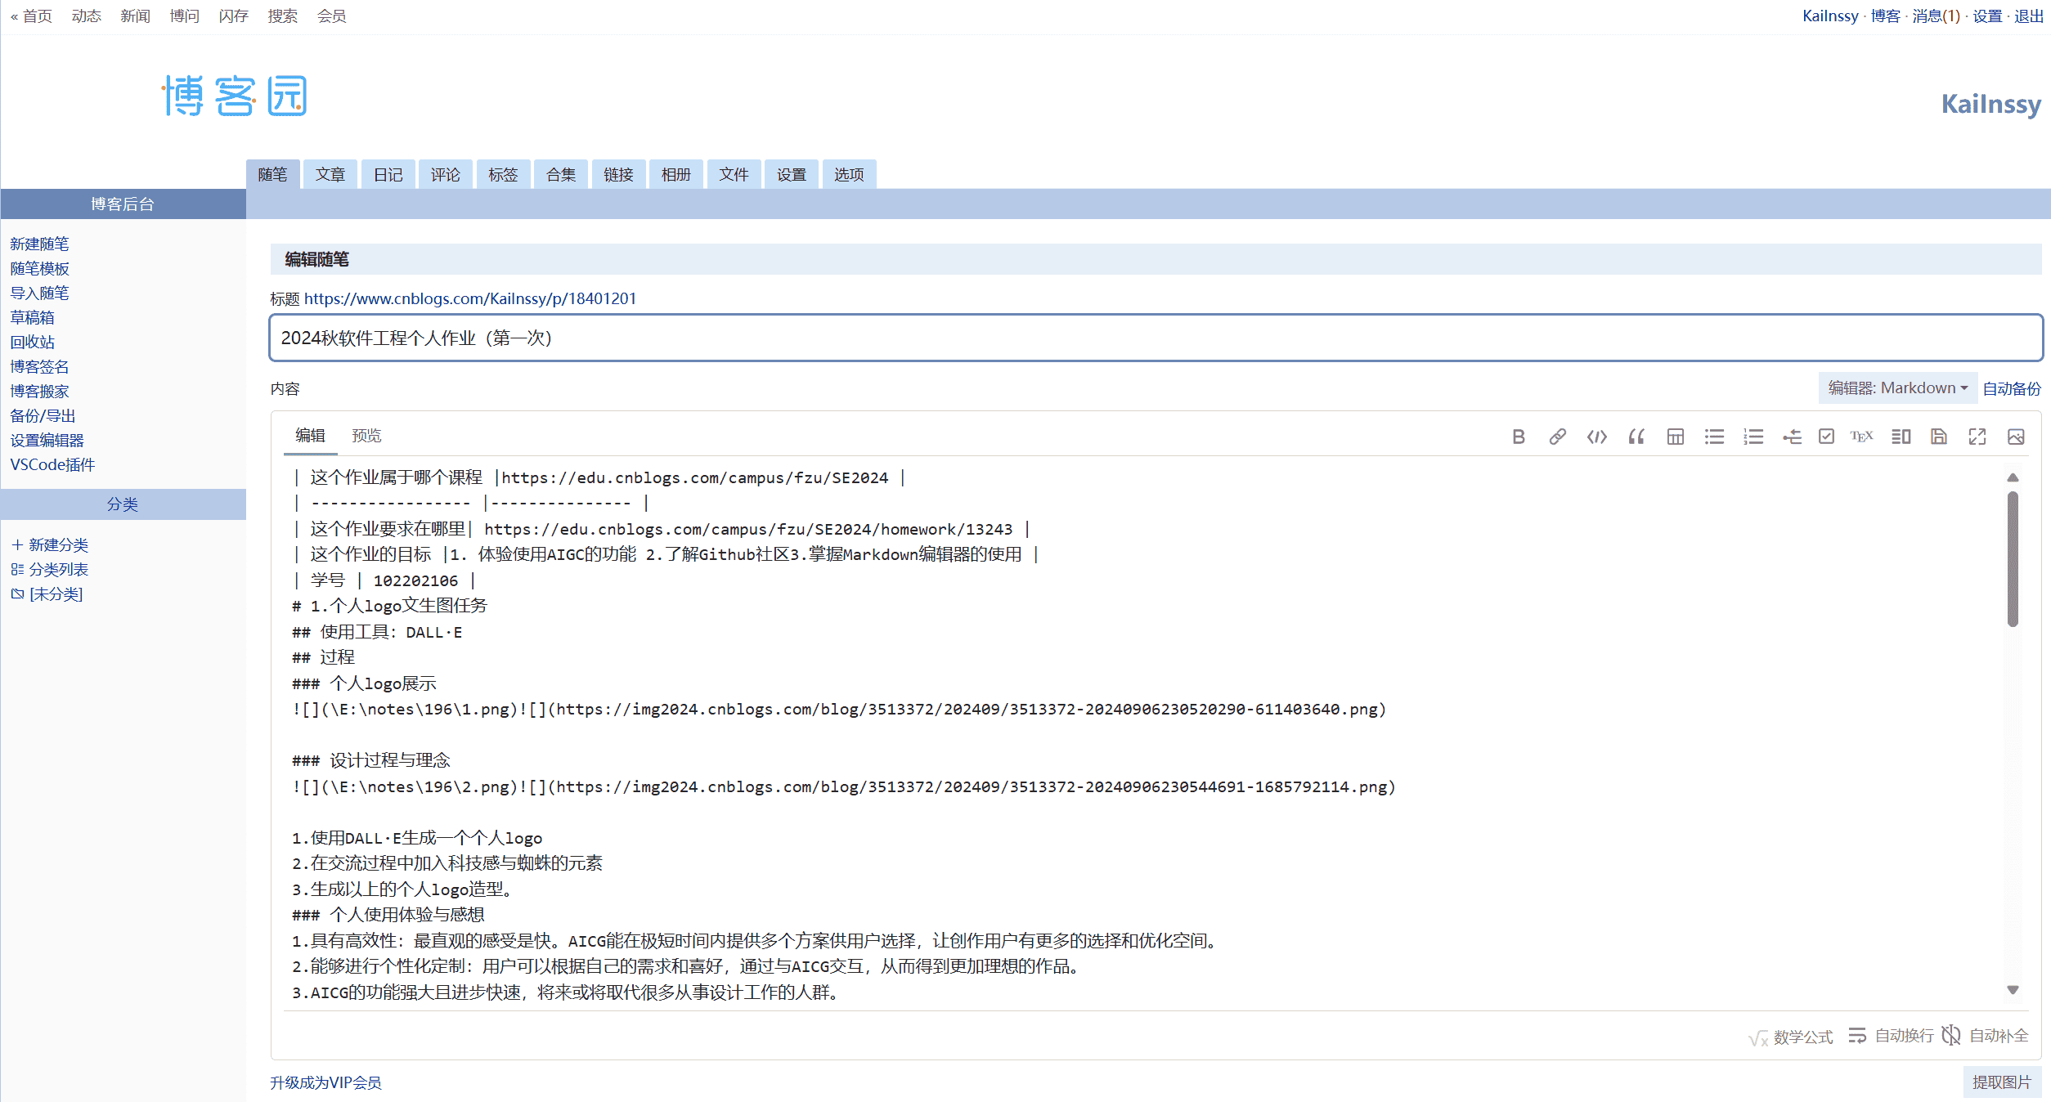The height and width of the screenshot is (1102, 2051).
Task: Upload an image with the picture icon
Action: [x=2015, y=437]
